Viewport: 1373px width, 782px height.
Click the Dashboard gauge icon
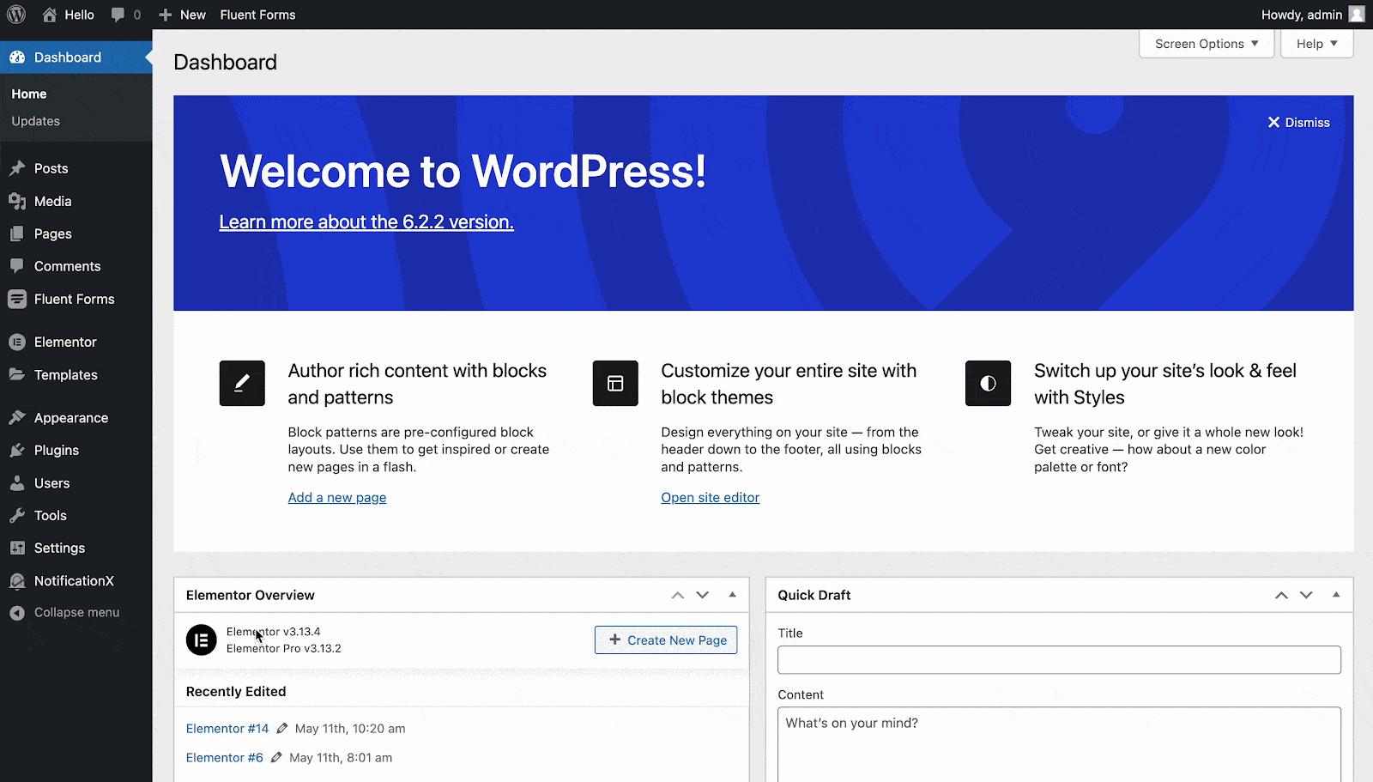point(17,58)
